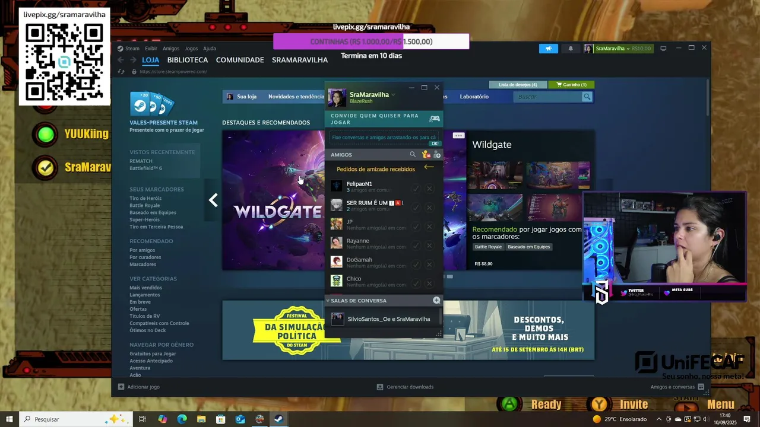760x427 pixels.
Task: Click the store URL address bar
Action: pyautogui.click(x=173, y=72)
